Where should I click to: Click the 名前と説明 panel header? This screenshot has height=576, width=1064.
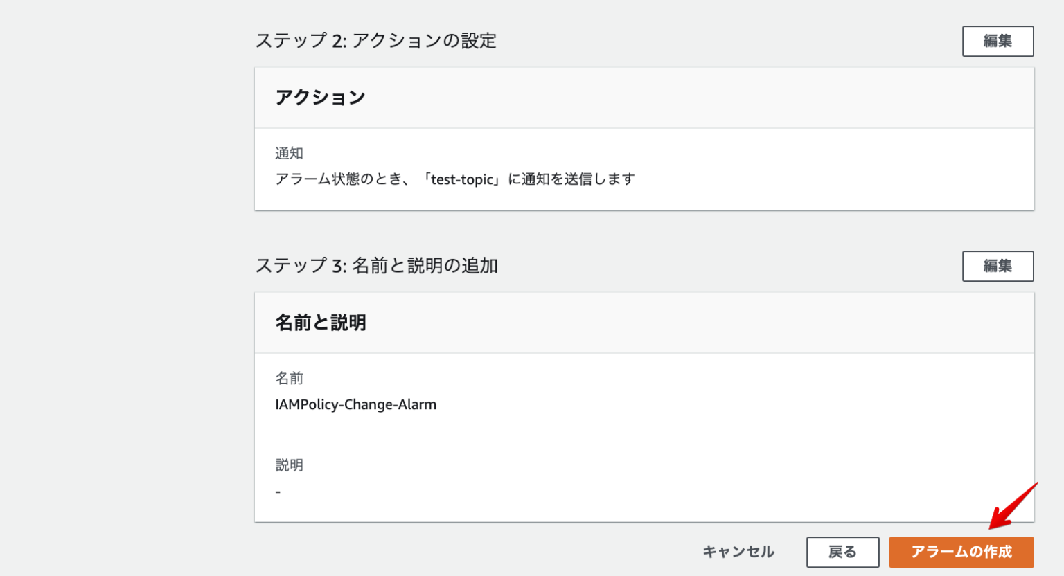pos(320,323)
